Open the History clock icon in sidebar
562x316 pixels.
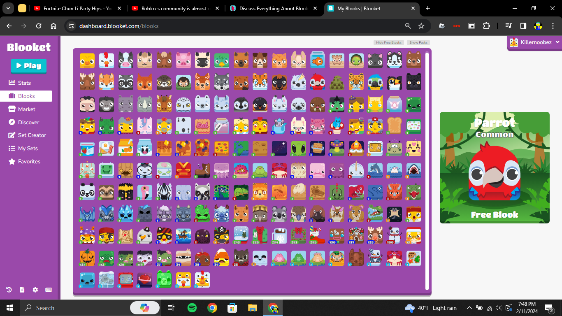click(x=9, y=290)
